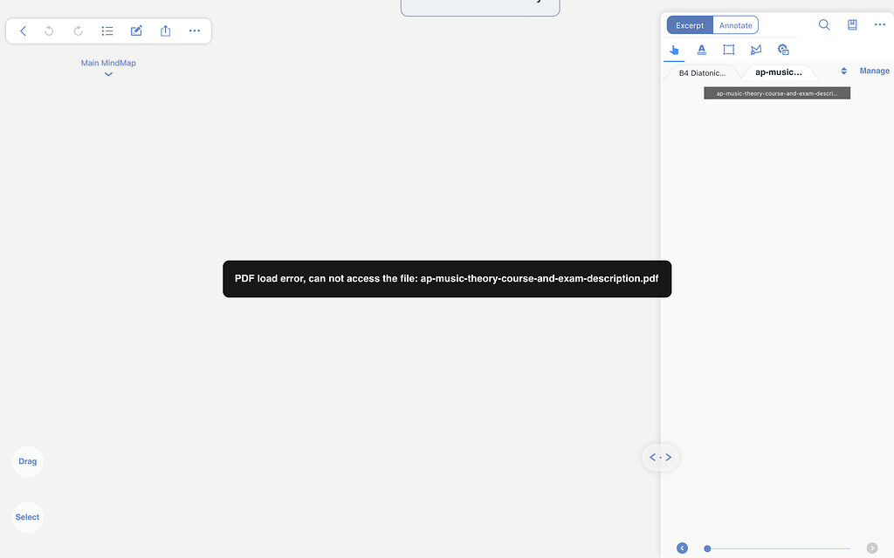Open the outline list view icon
Screen dimensions: 894x558
107,31
